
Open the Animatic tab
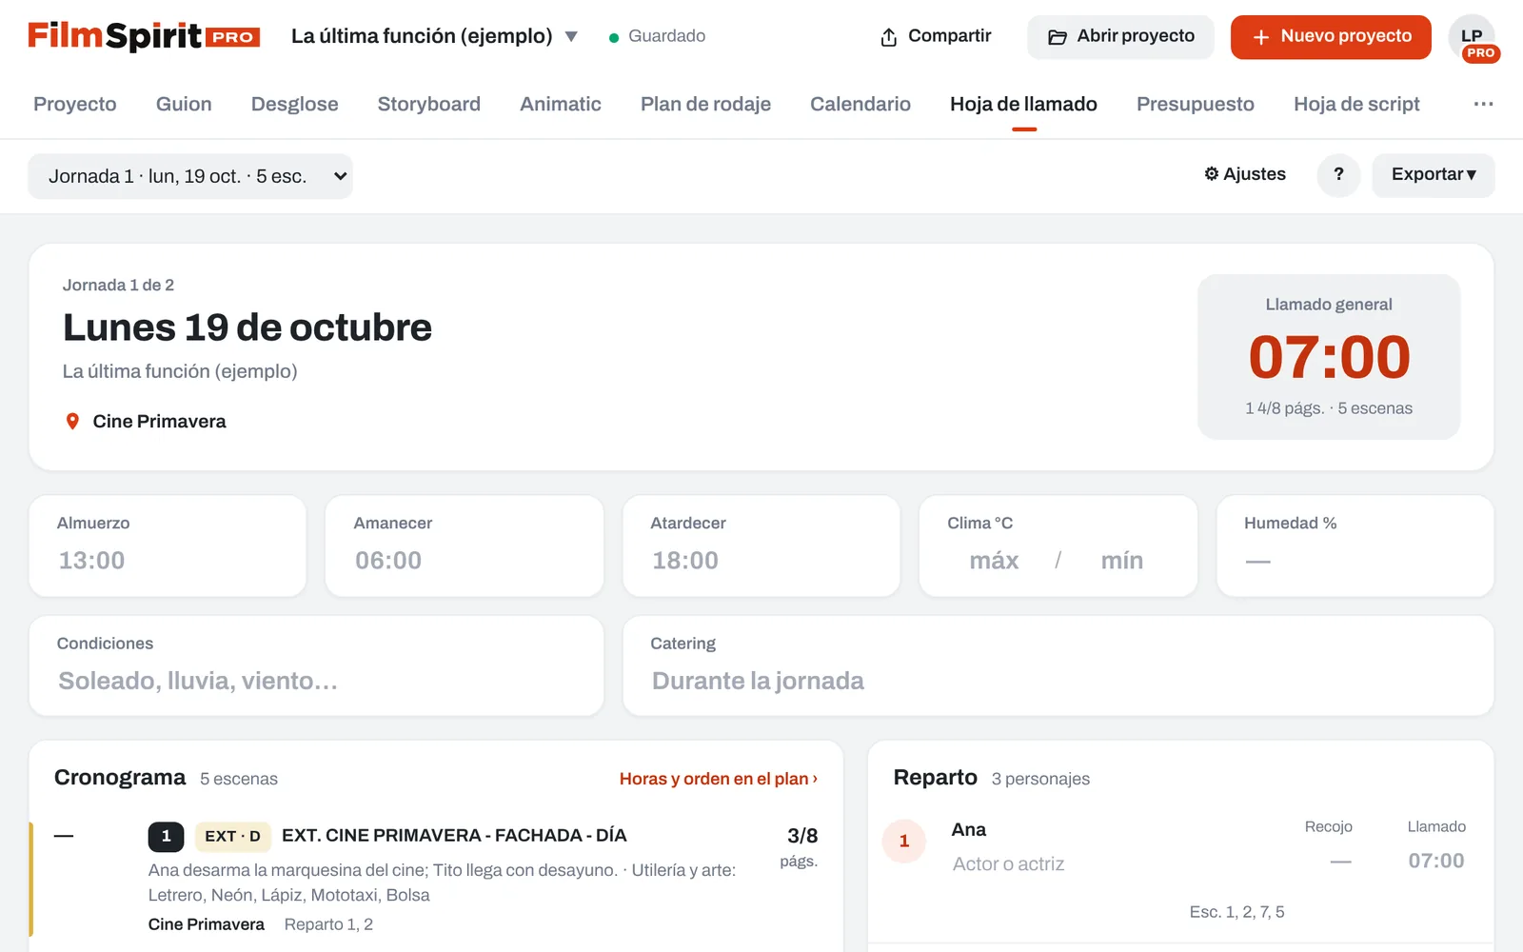click(x=561, y=104)
